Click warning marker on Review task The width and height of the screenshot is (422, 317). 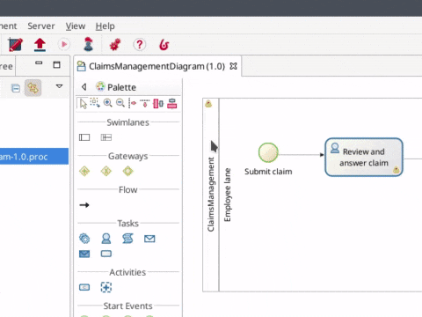(x=397, y=169)
